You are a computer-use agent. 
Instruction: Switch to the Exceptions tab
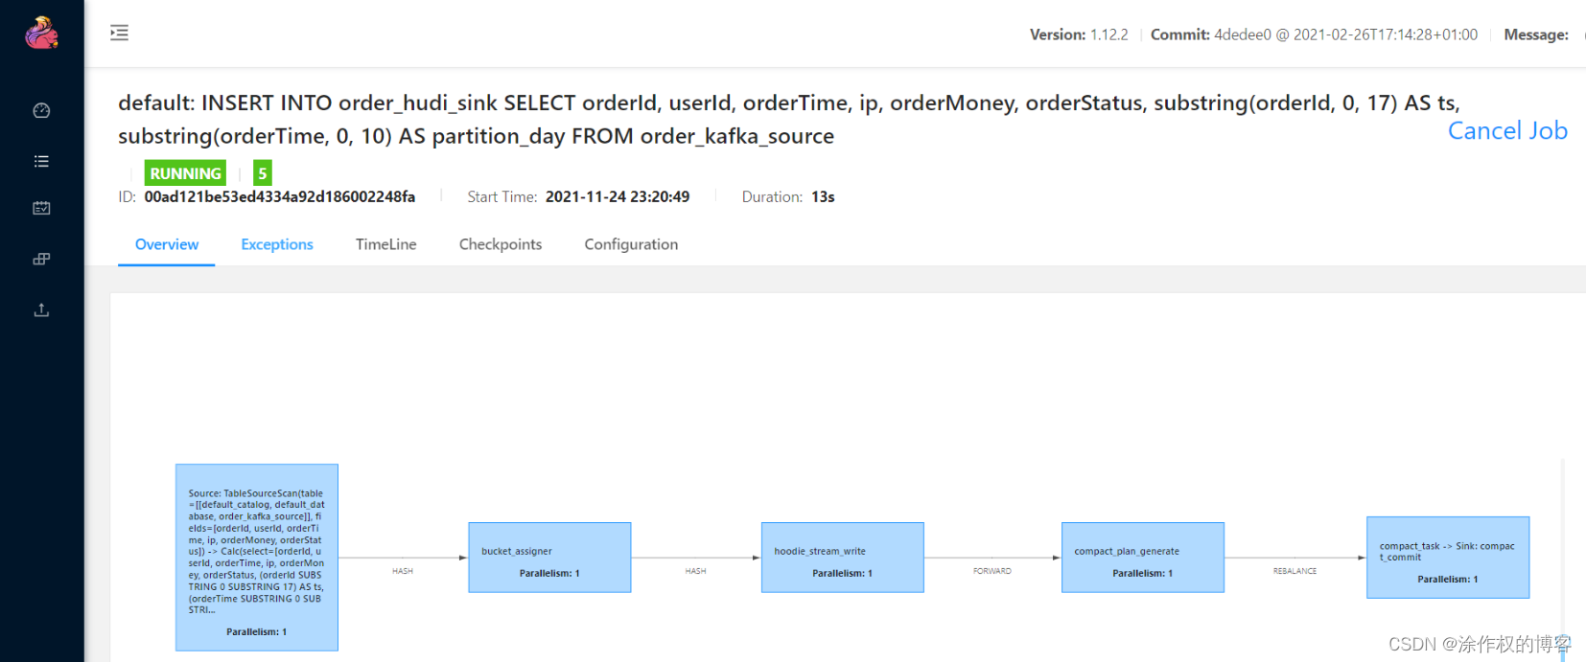tap(277, 244)
